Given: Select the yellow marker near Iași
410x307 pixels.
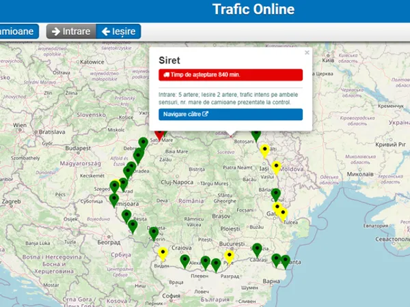Looking at the screenshot, I should click(276, 166).
